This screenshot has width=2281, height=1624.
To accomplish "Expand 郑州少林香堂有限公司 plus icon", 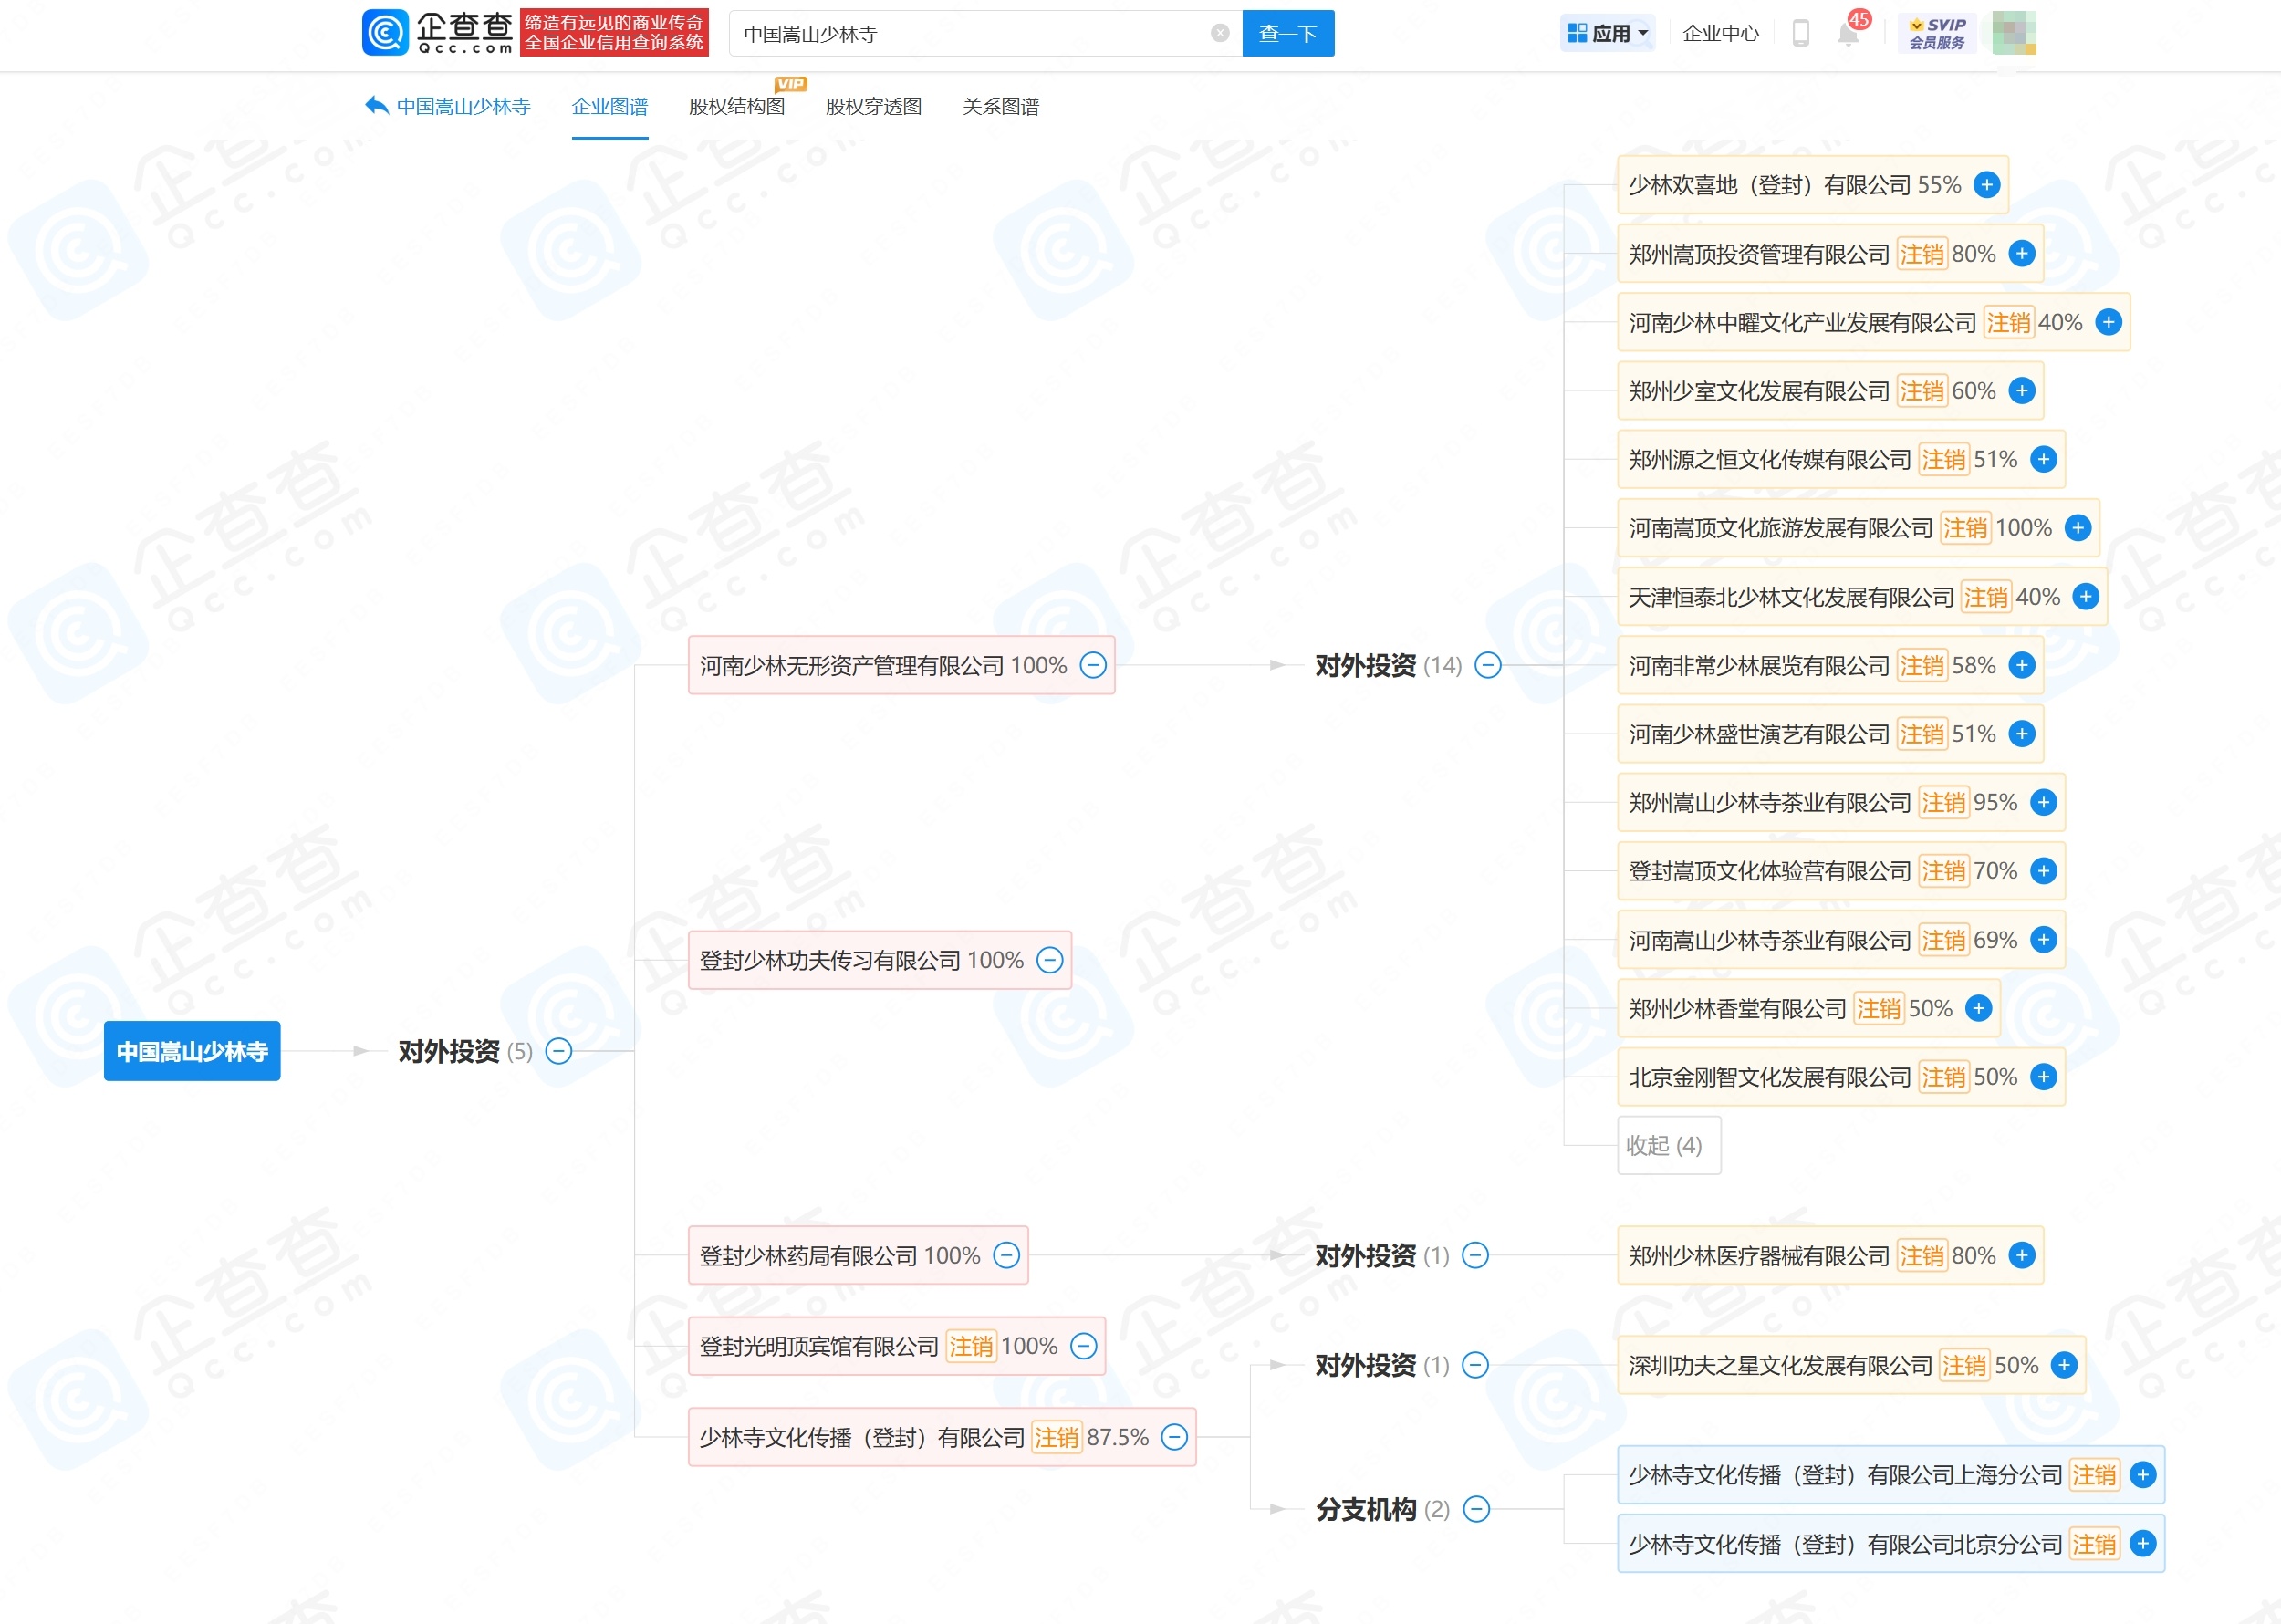I will click(1978, 1008).
